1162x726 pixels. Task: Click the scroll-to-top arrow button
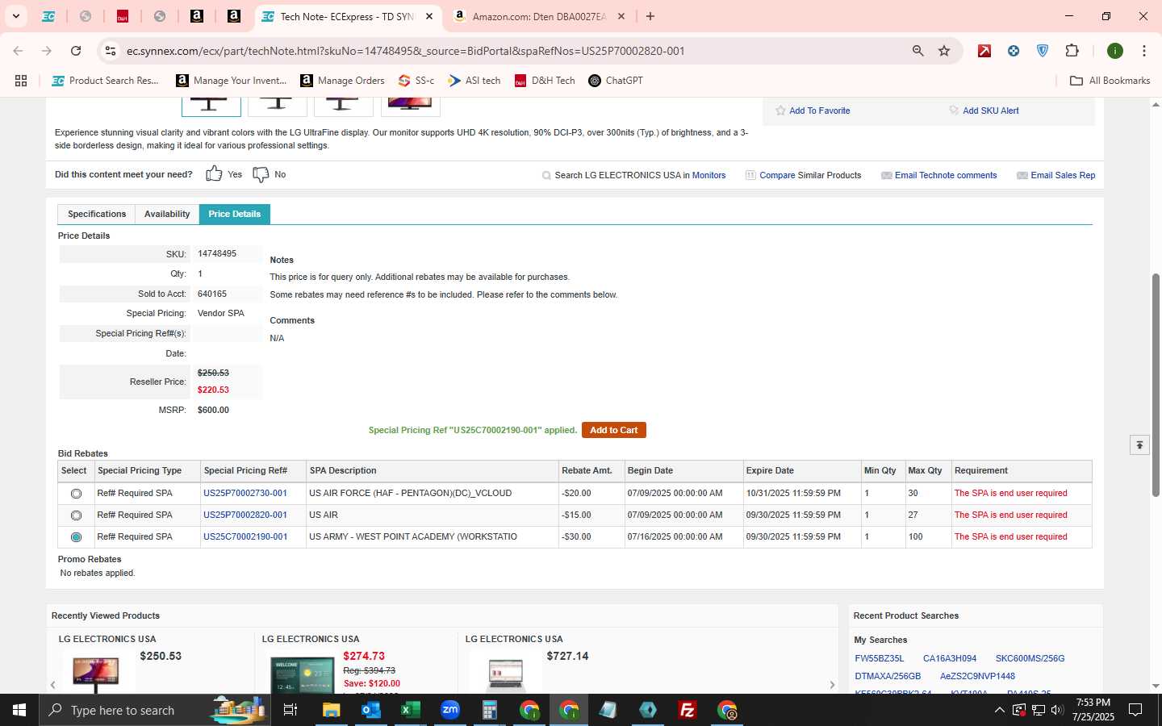[1139, 445]
